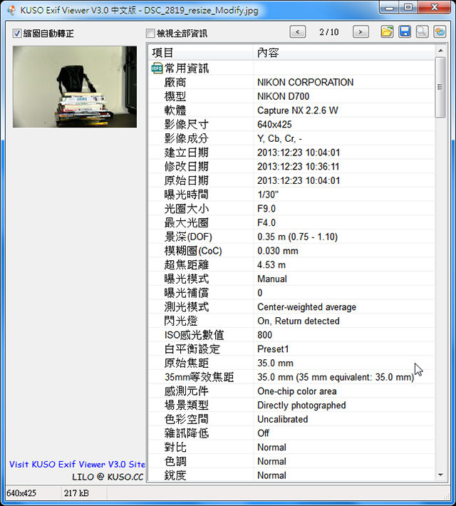
Task: Go to the previous image with < button
Action: point(298,32)
